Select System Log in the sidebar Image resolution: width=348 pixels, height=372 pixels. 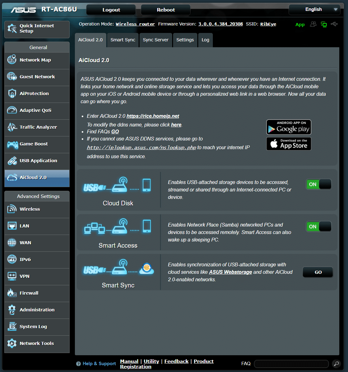pyautogui.click(x=37, y=327)
